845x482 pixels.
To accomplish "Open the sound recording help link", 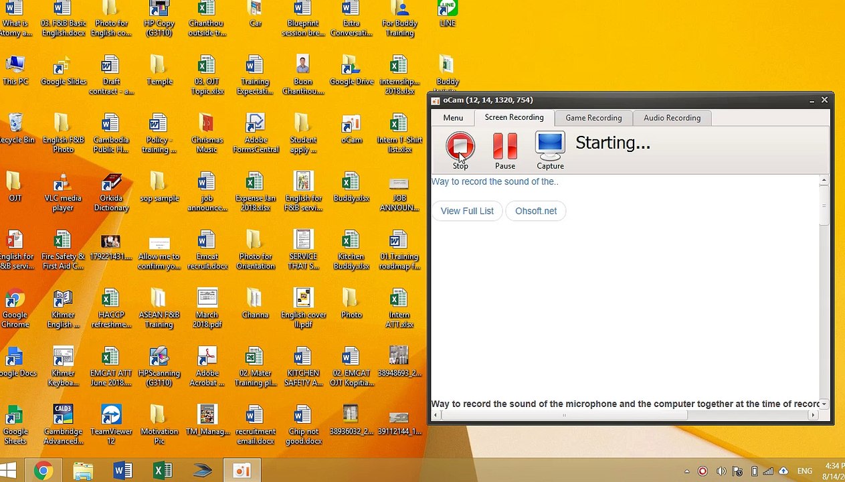I will pyautogui.click(x=494, y=181).
